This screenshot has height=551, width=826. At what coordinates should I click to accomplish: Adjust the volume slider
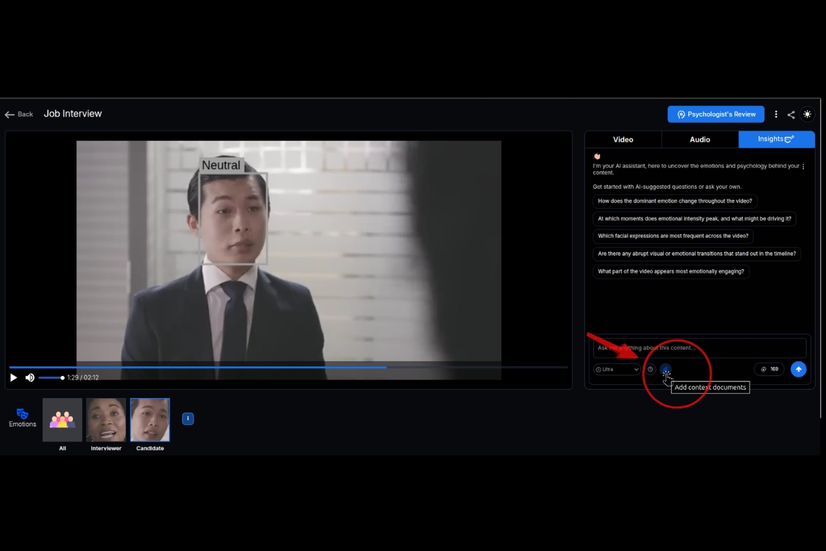tap(51, 377)
